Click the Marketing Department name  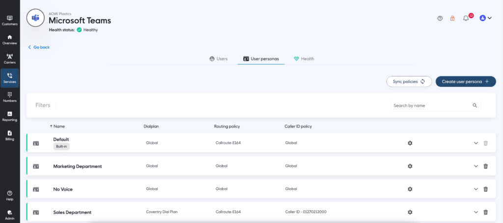click(78, 166)
